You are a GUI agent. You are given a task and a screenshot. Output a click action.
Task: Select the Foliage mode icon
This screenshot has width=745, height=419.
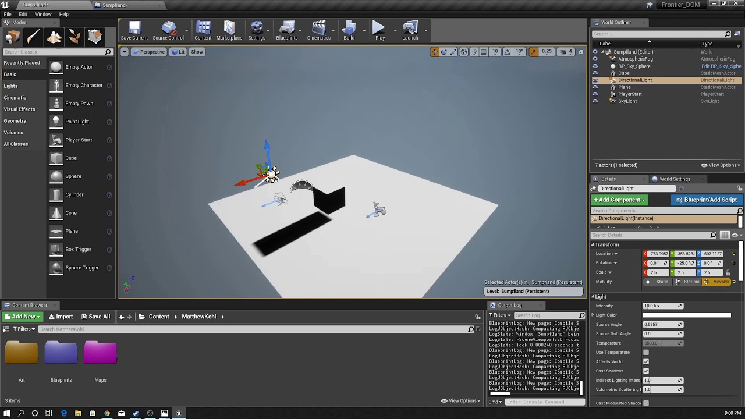tap(74, 37)
